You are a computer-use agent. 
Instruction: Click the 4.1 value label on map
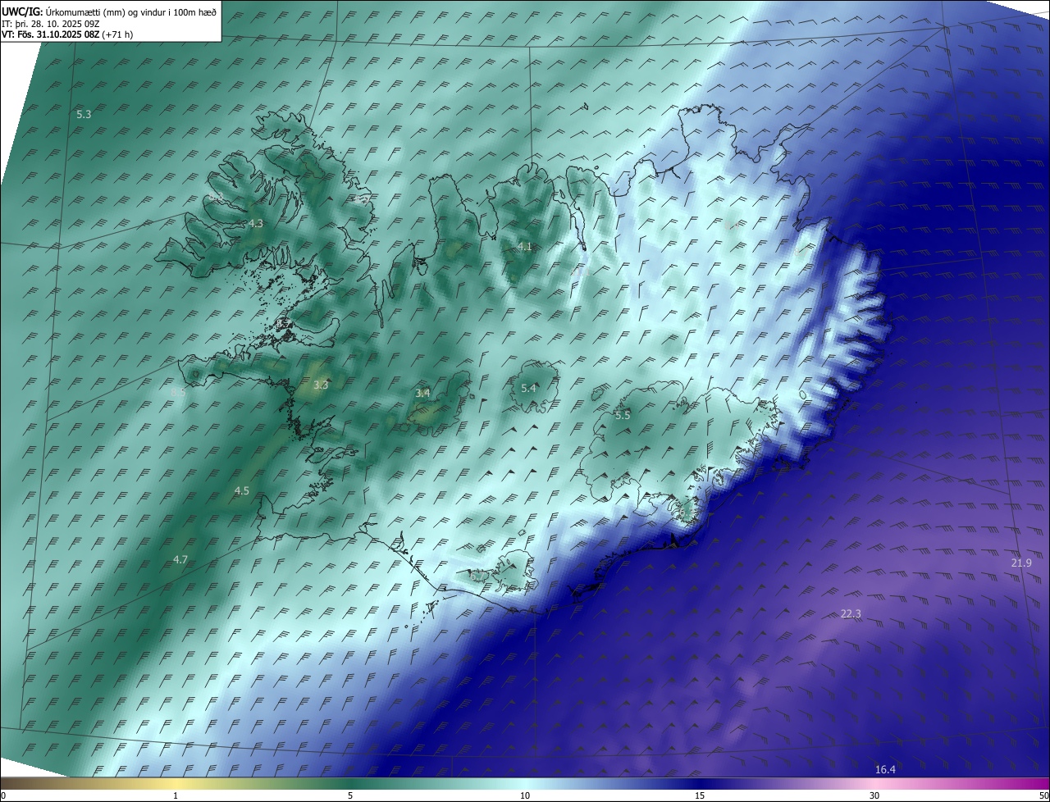click(525, 246)
